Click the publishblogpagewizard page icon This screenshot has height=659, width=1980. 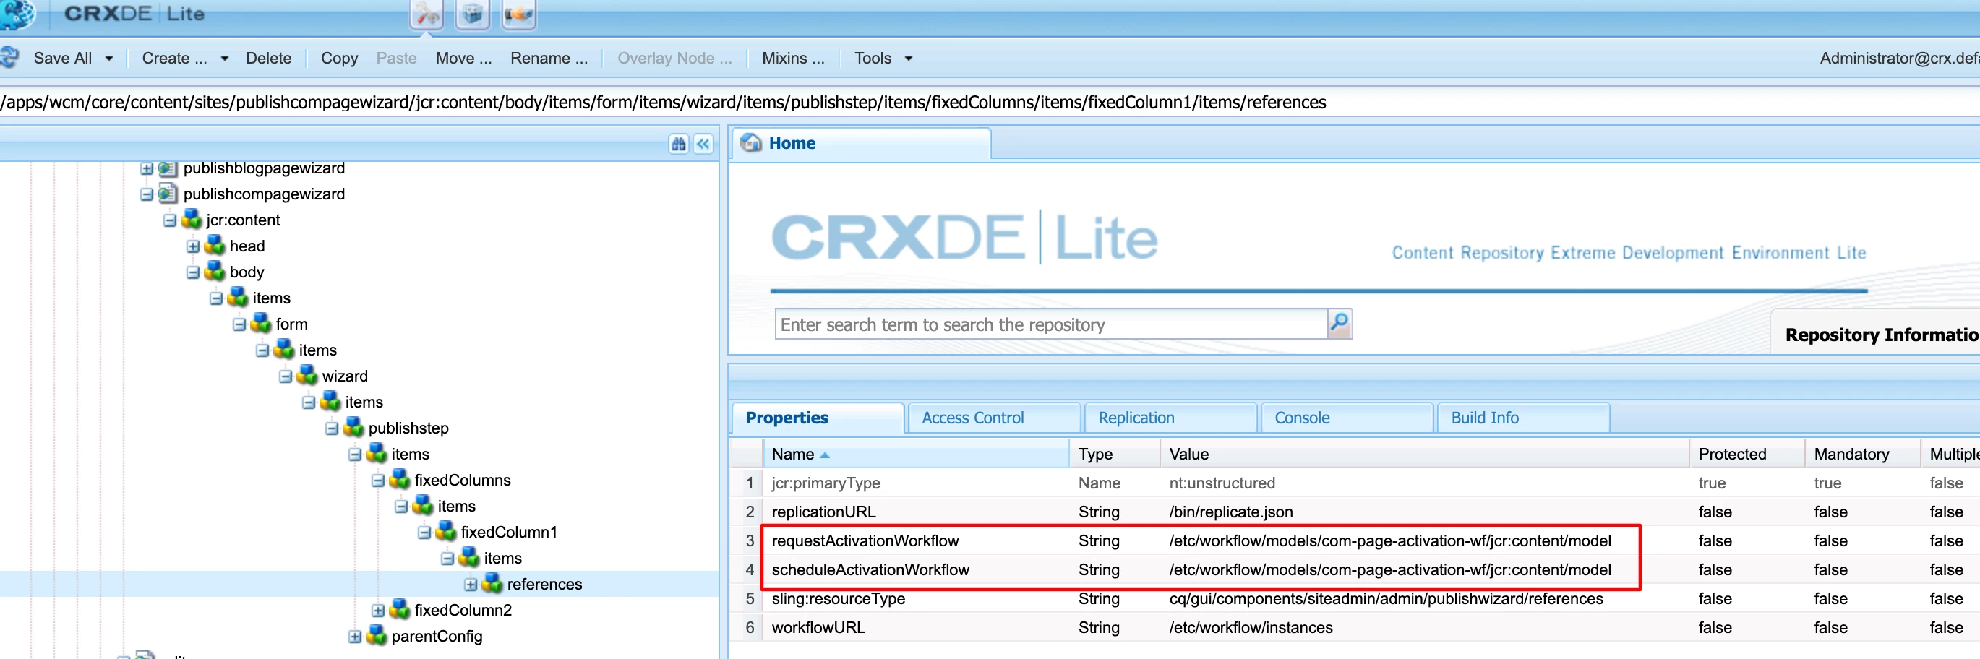click(x=168, y=168)
